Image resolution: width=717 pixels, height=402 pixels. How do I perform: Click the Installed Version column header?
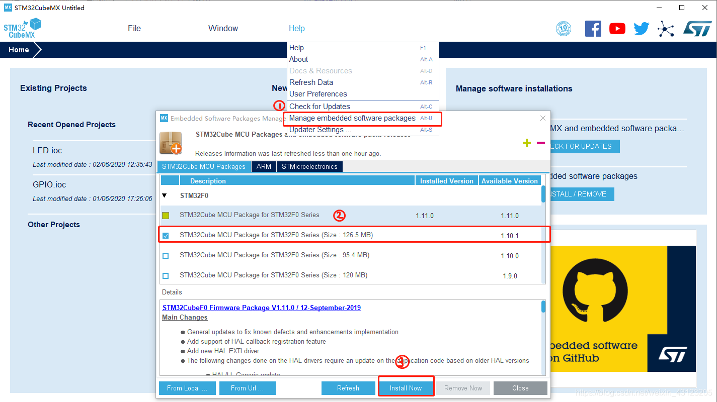point(447,181)
